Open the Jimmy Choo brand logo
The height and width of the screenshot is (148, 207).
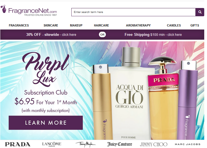point(154,144)
